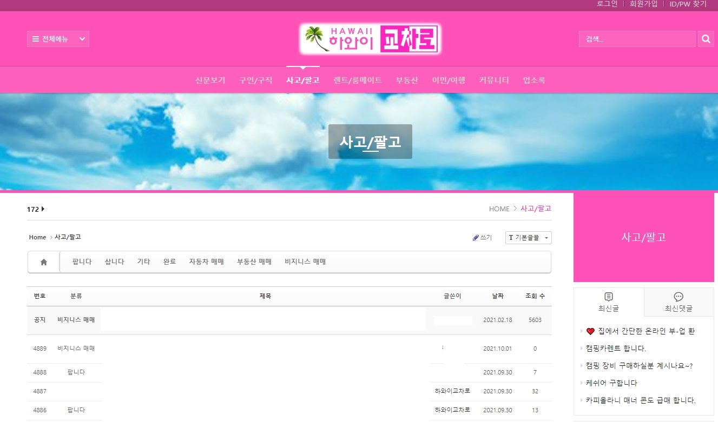This screenshot has height=422, width=718.
Task: Filter by 부동산 매매 category
Action: tap(254, 262)
